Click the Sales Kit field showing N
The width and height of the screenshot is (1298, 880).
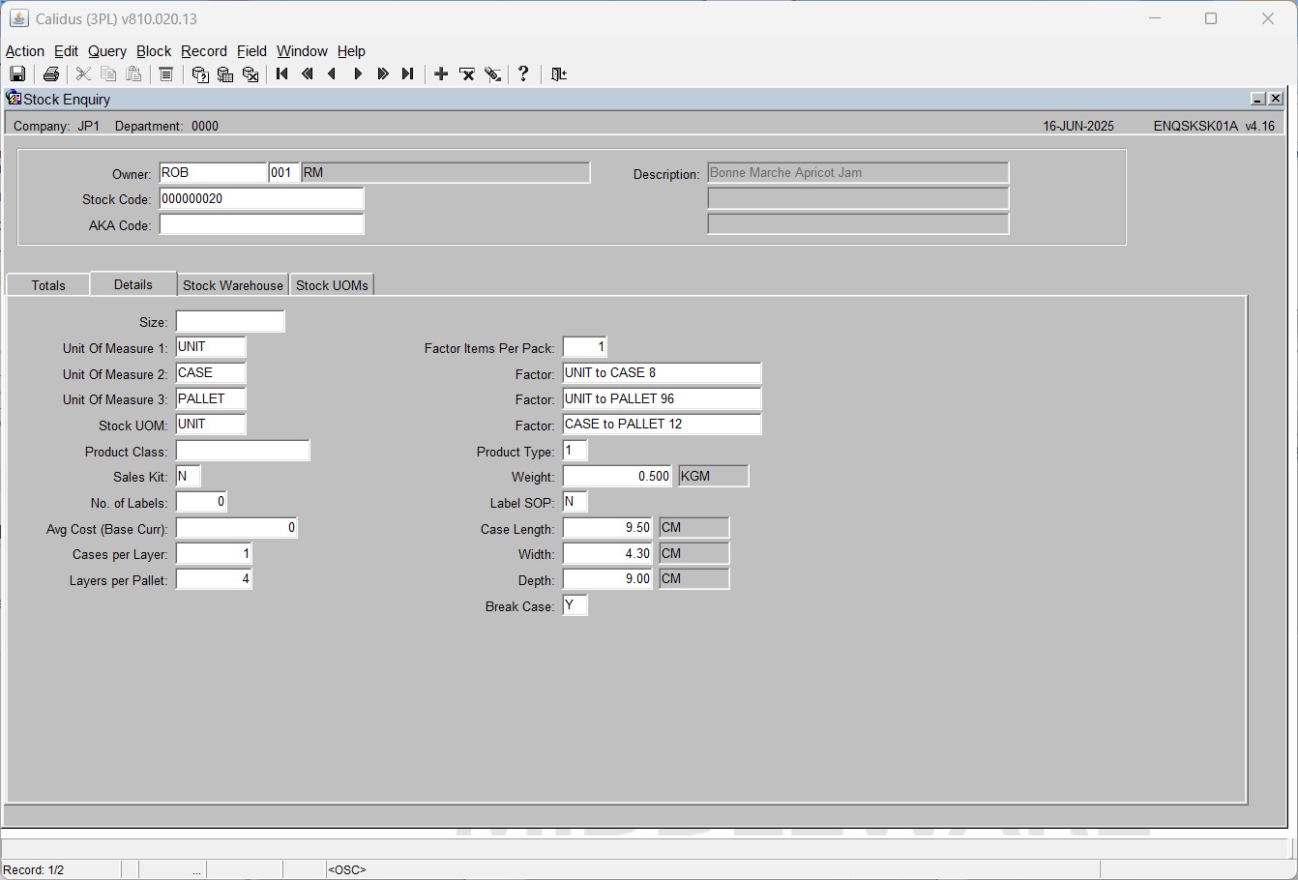(188, 476)
